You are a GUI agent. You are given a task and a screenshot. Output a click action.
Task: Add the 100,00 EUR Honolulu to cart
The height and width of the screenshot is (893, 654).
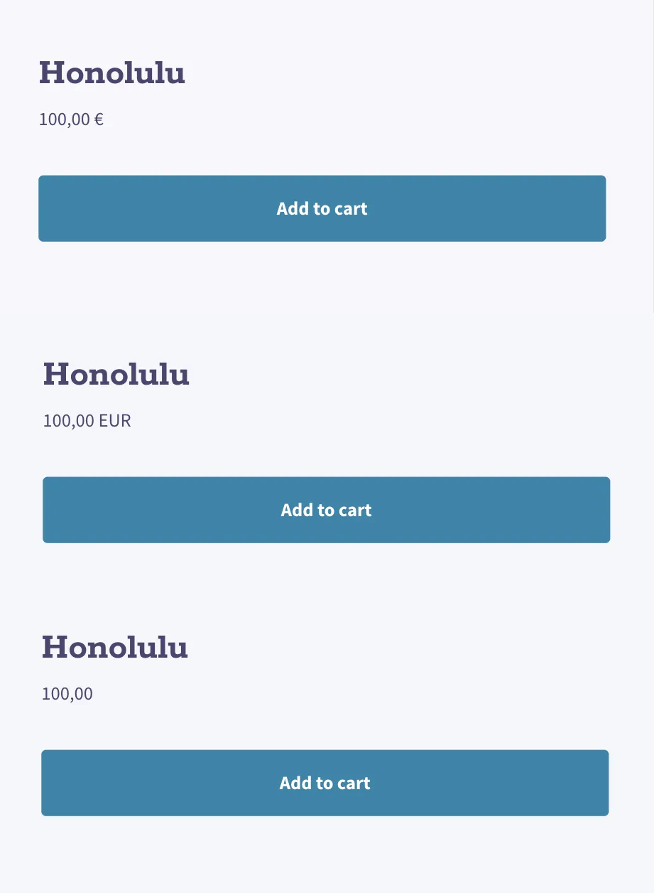tap(326, 510)
